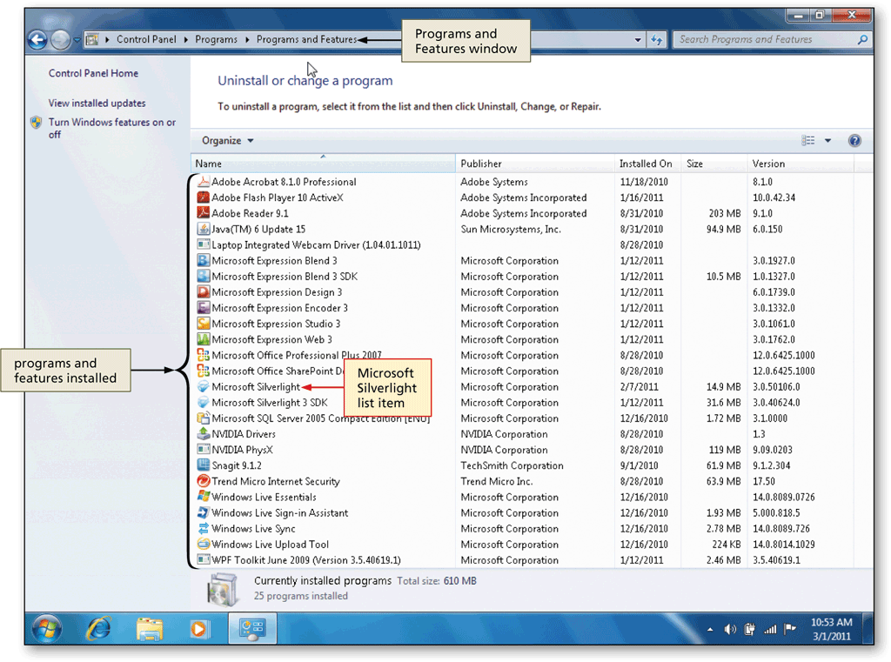891x662 pixels.
Task: Select the Windows Live Sync icon
Action: pos(203,528)
